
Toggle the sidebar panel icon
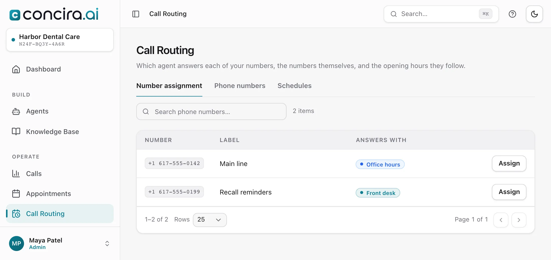[x=136, y=14]
